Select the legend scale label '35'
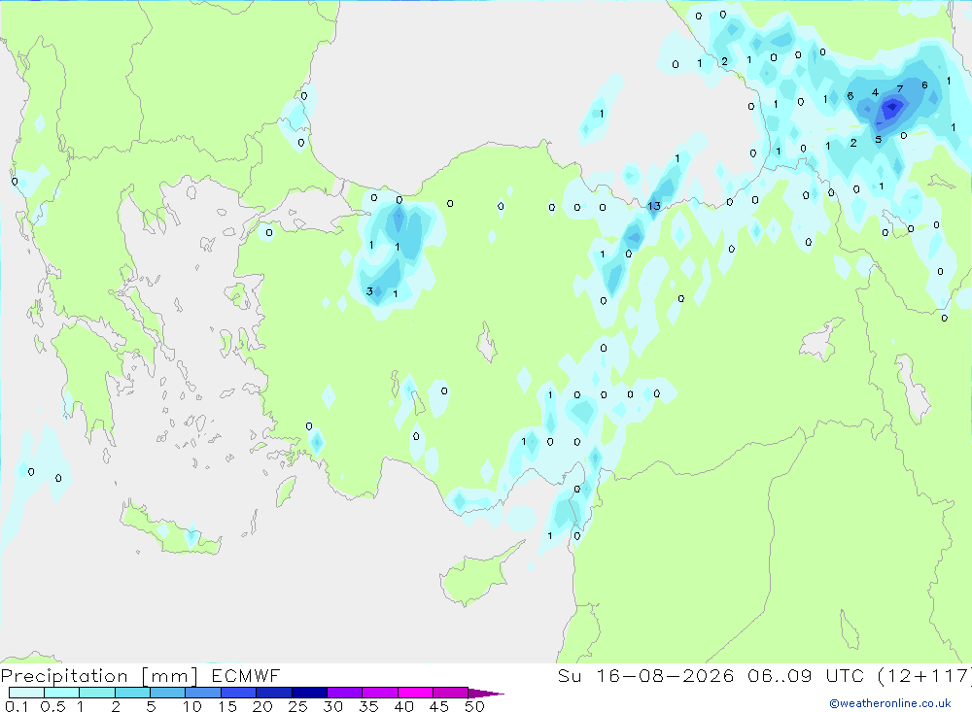Screen dimensions: 972x712 (368, 706)
